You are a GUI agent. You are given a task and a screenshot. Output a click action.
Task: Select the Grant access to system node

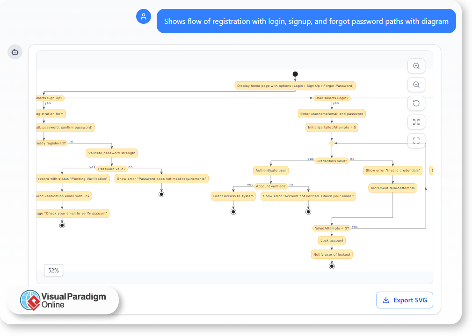(233, 196)
